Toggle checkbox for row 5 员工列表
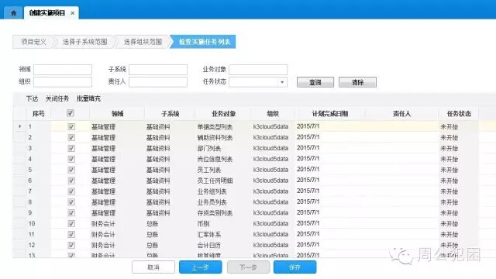This screenshot has height=279, width=496. [x=71, y=170]
